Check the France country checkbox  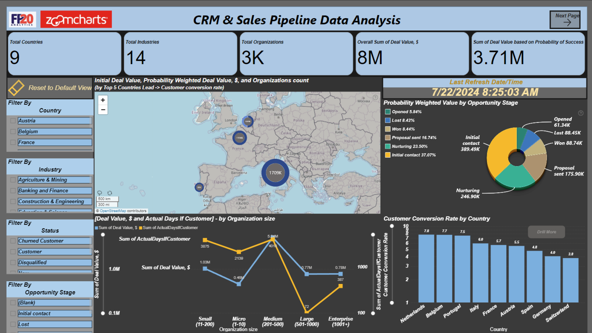(13, 142)
